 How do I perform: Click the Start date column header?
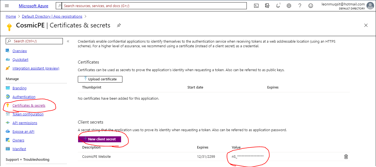[195, 87]
